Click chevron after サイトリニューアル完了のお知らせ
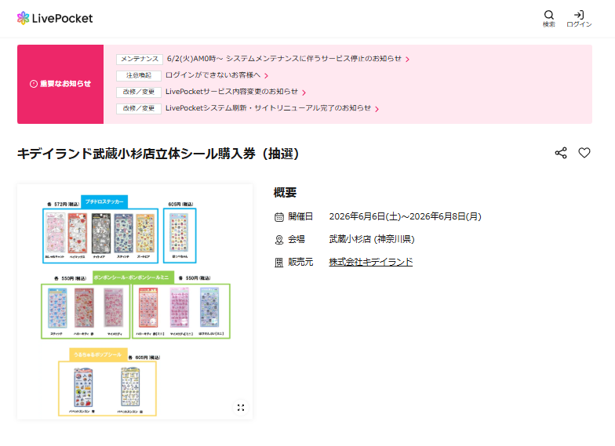 pyautogui.click(x=377, y=109)
